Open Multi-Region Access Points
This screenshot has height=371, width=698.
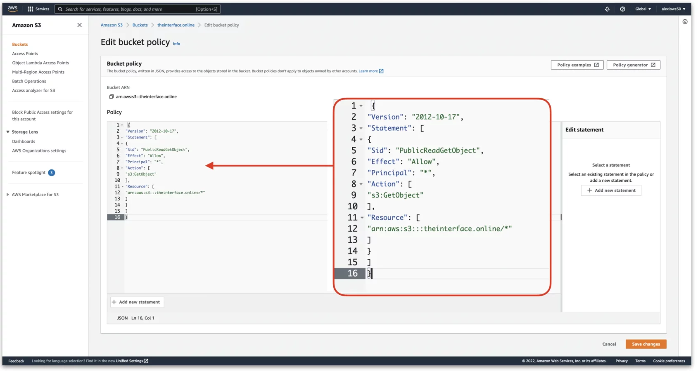coord(38,72)
